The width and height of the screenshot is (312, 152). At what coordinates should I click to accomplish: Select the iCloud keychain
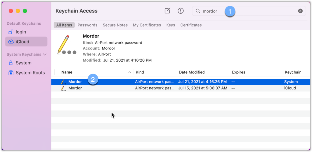[26, 42]
